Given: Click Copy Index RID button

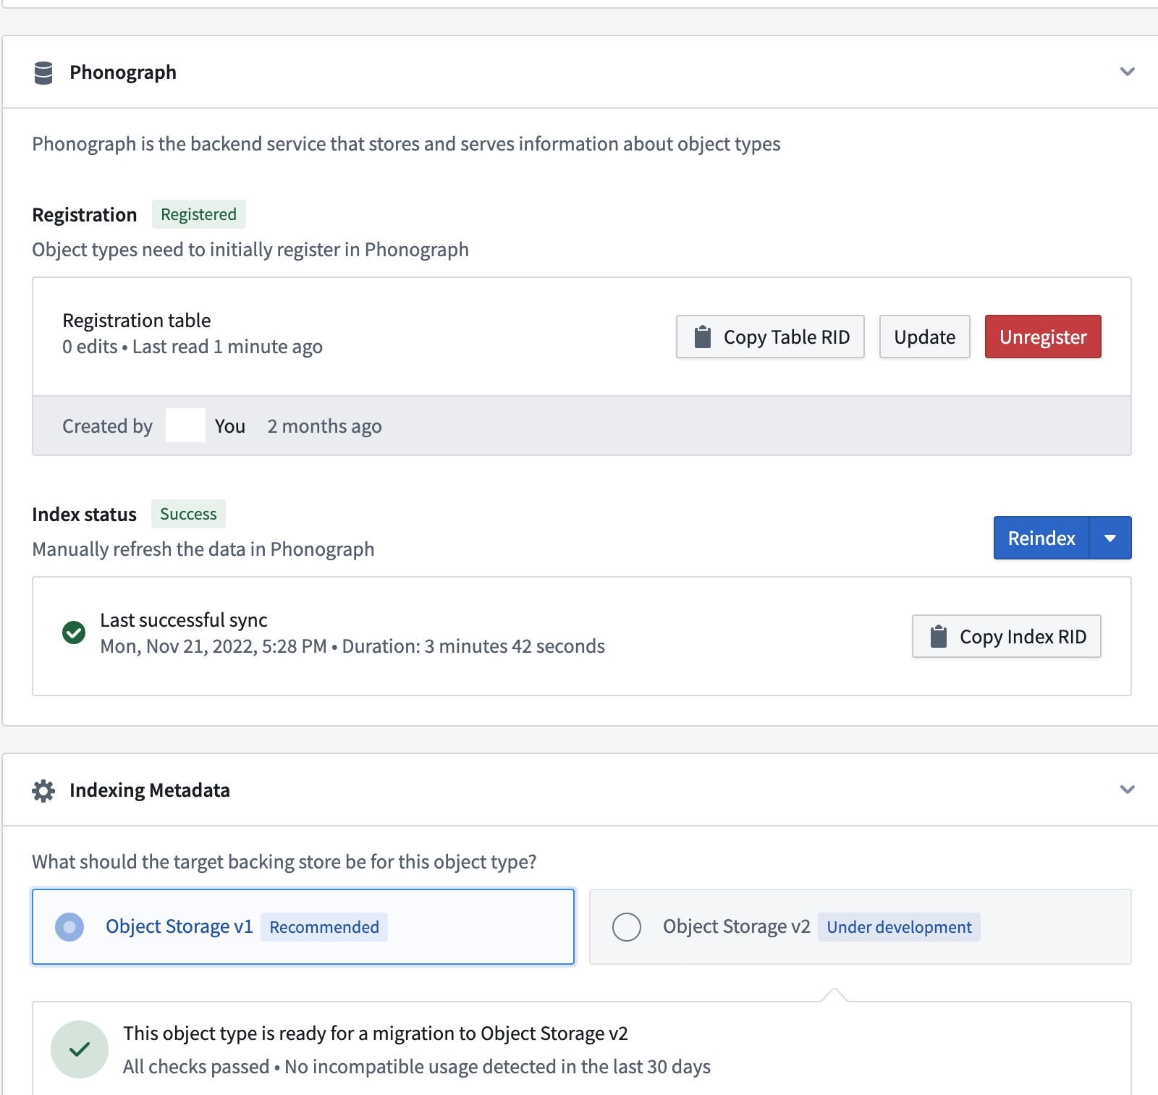Looking at the screenshot, I should (1006, 636).
